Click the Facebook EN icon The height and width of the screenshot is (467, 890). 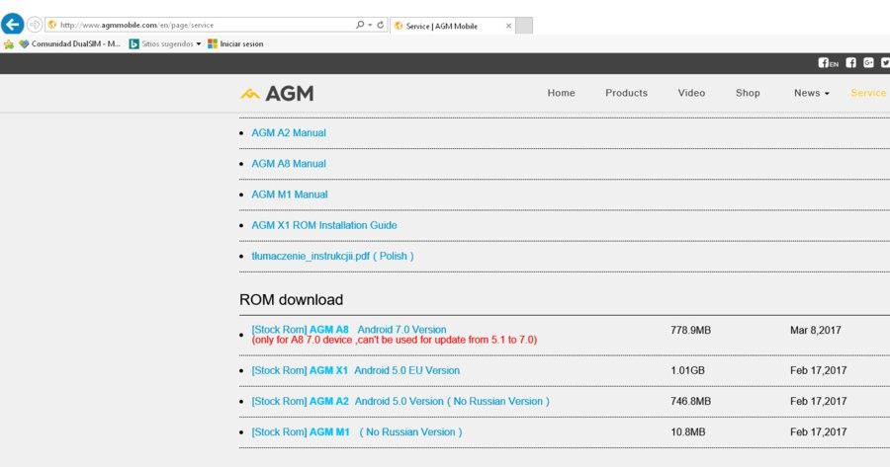[828, 63]
